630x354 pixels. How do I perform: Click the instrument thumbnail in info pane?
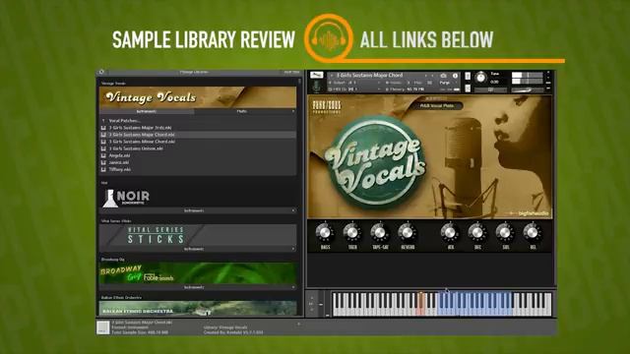click(103, 327)
